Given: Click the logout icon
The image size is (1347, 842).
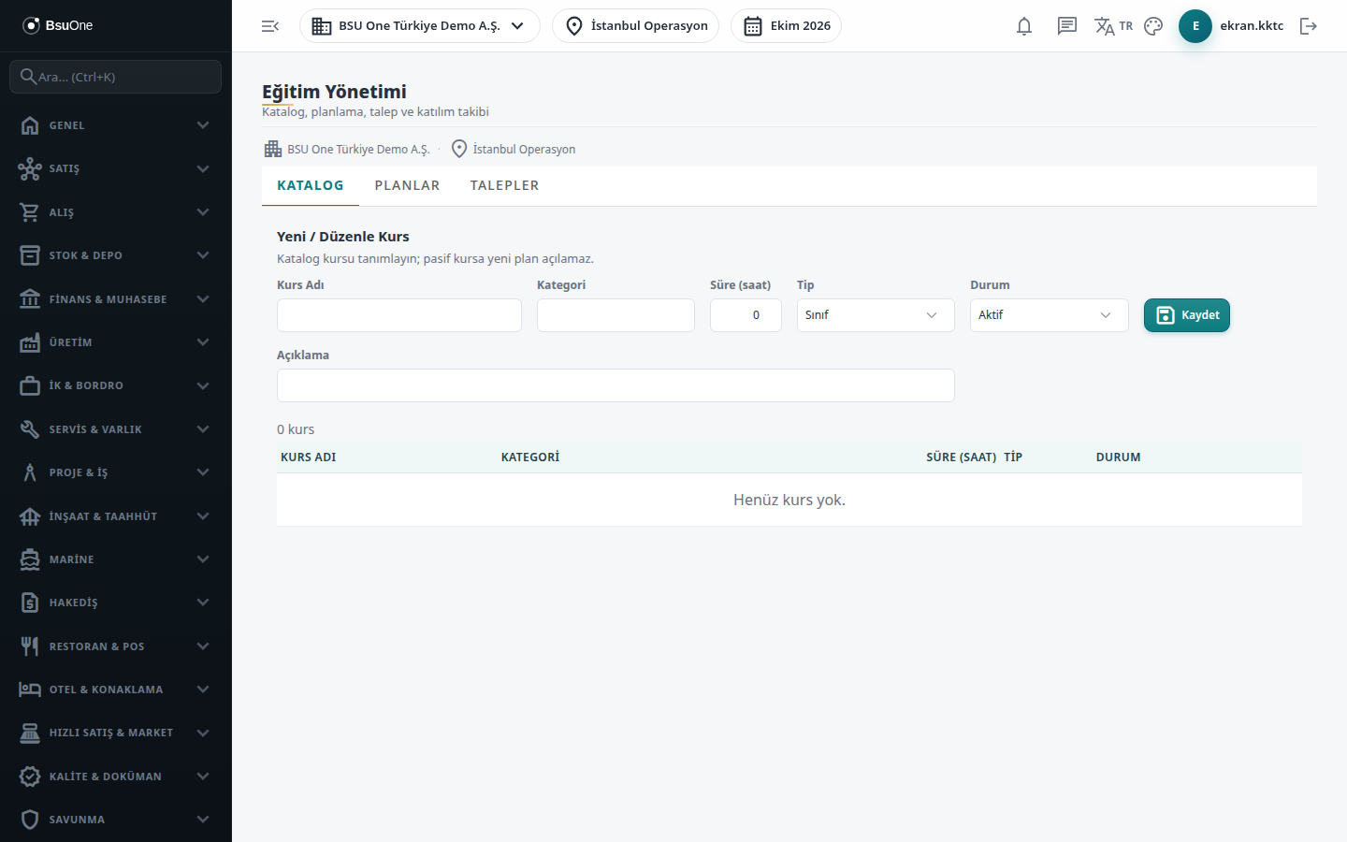Looking at the screenshot, I should [1309, 26].
